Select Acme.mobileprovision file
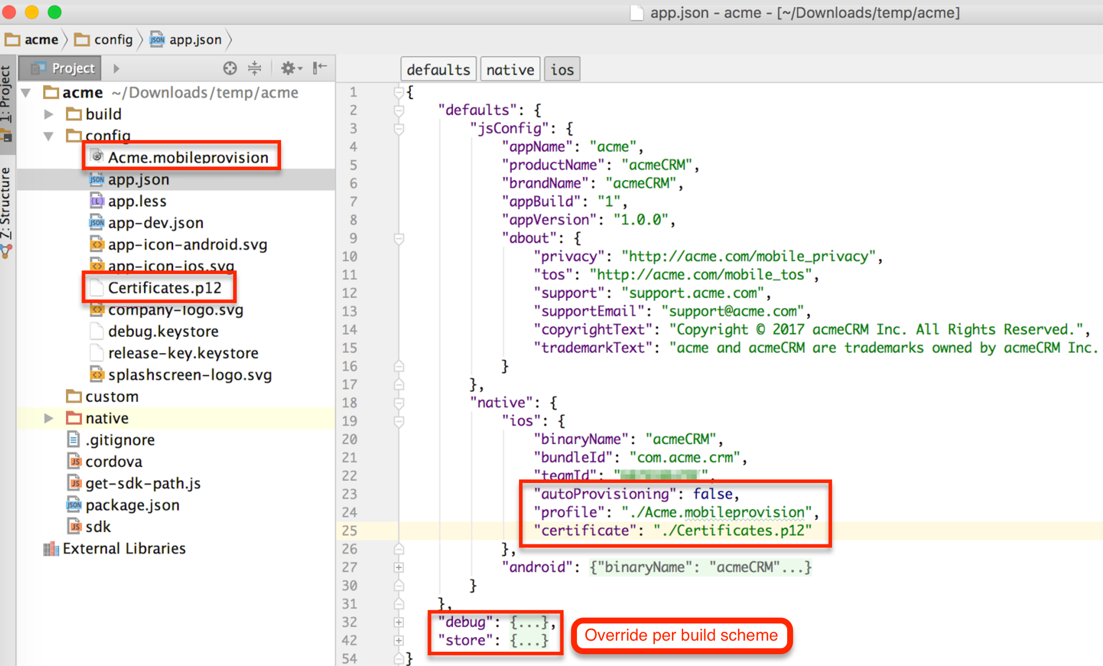The width and height of the screenshot is (1103, 666). coord(188,158)
